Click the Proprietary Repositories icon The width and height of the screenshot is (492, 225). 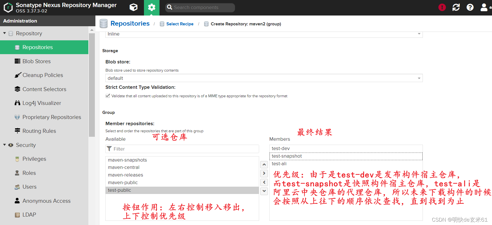[x=17, y=117]
